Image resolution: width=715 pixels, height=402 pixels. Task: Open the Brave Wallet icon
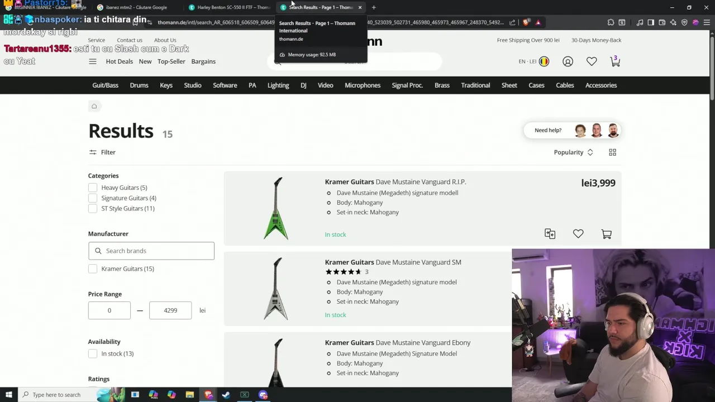coord(662,22)
